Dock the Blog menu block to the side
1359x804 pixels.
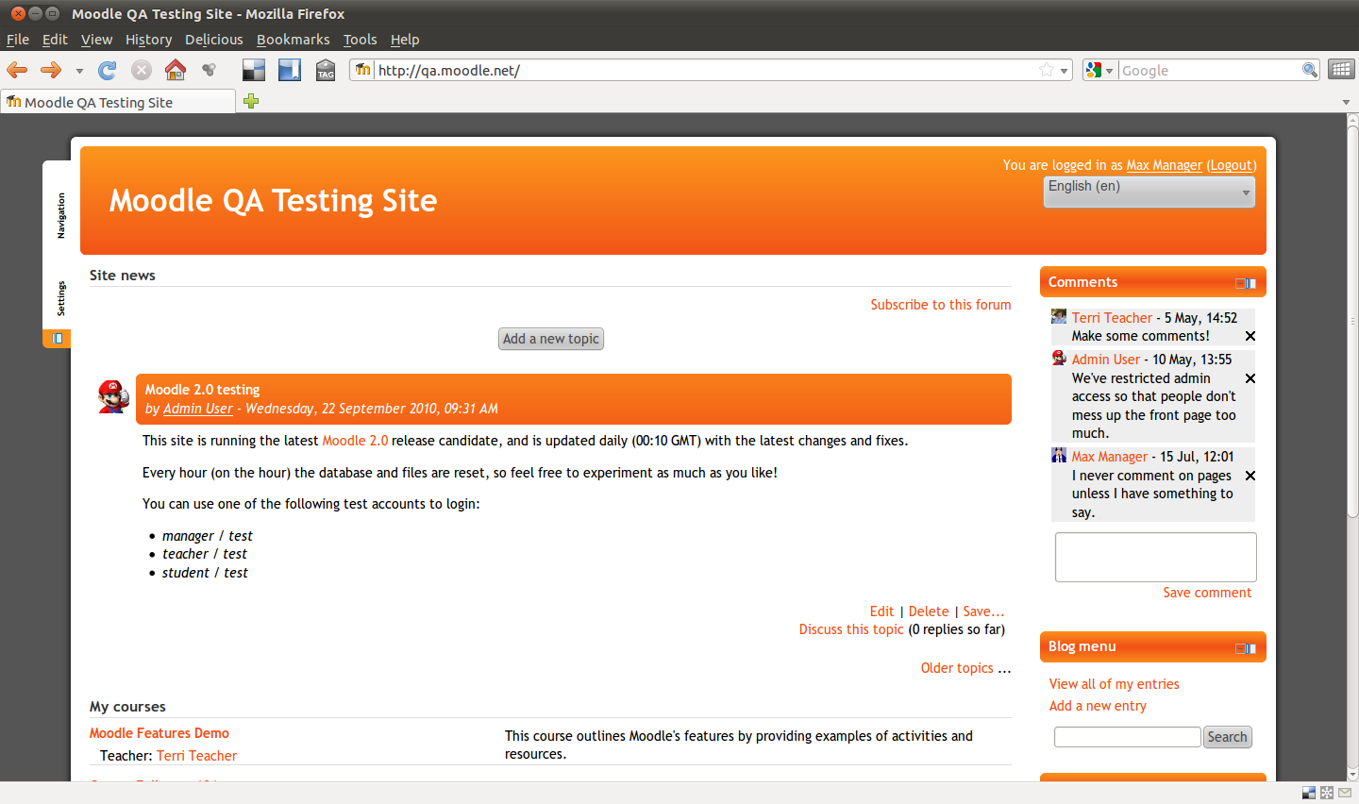[1251, 647]
